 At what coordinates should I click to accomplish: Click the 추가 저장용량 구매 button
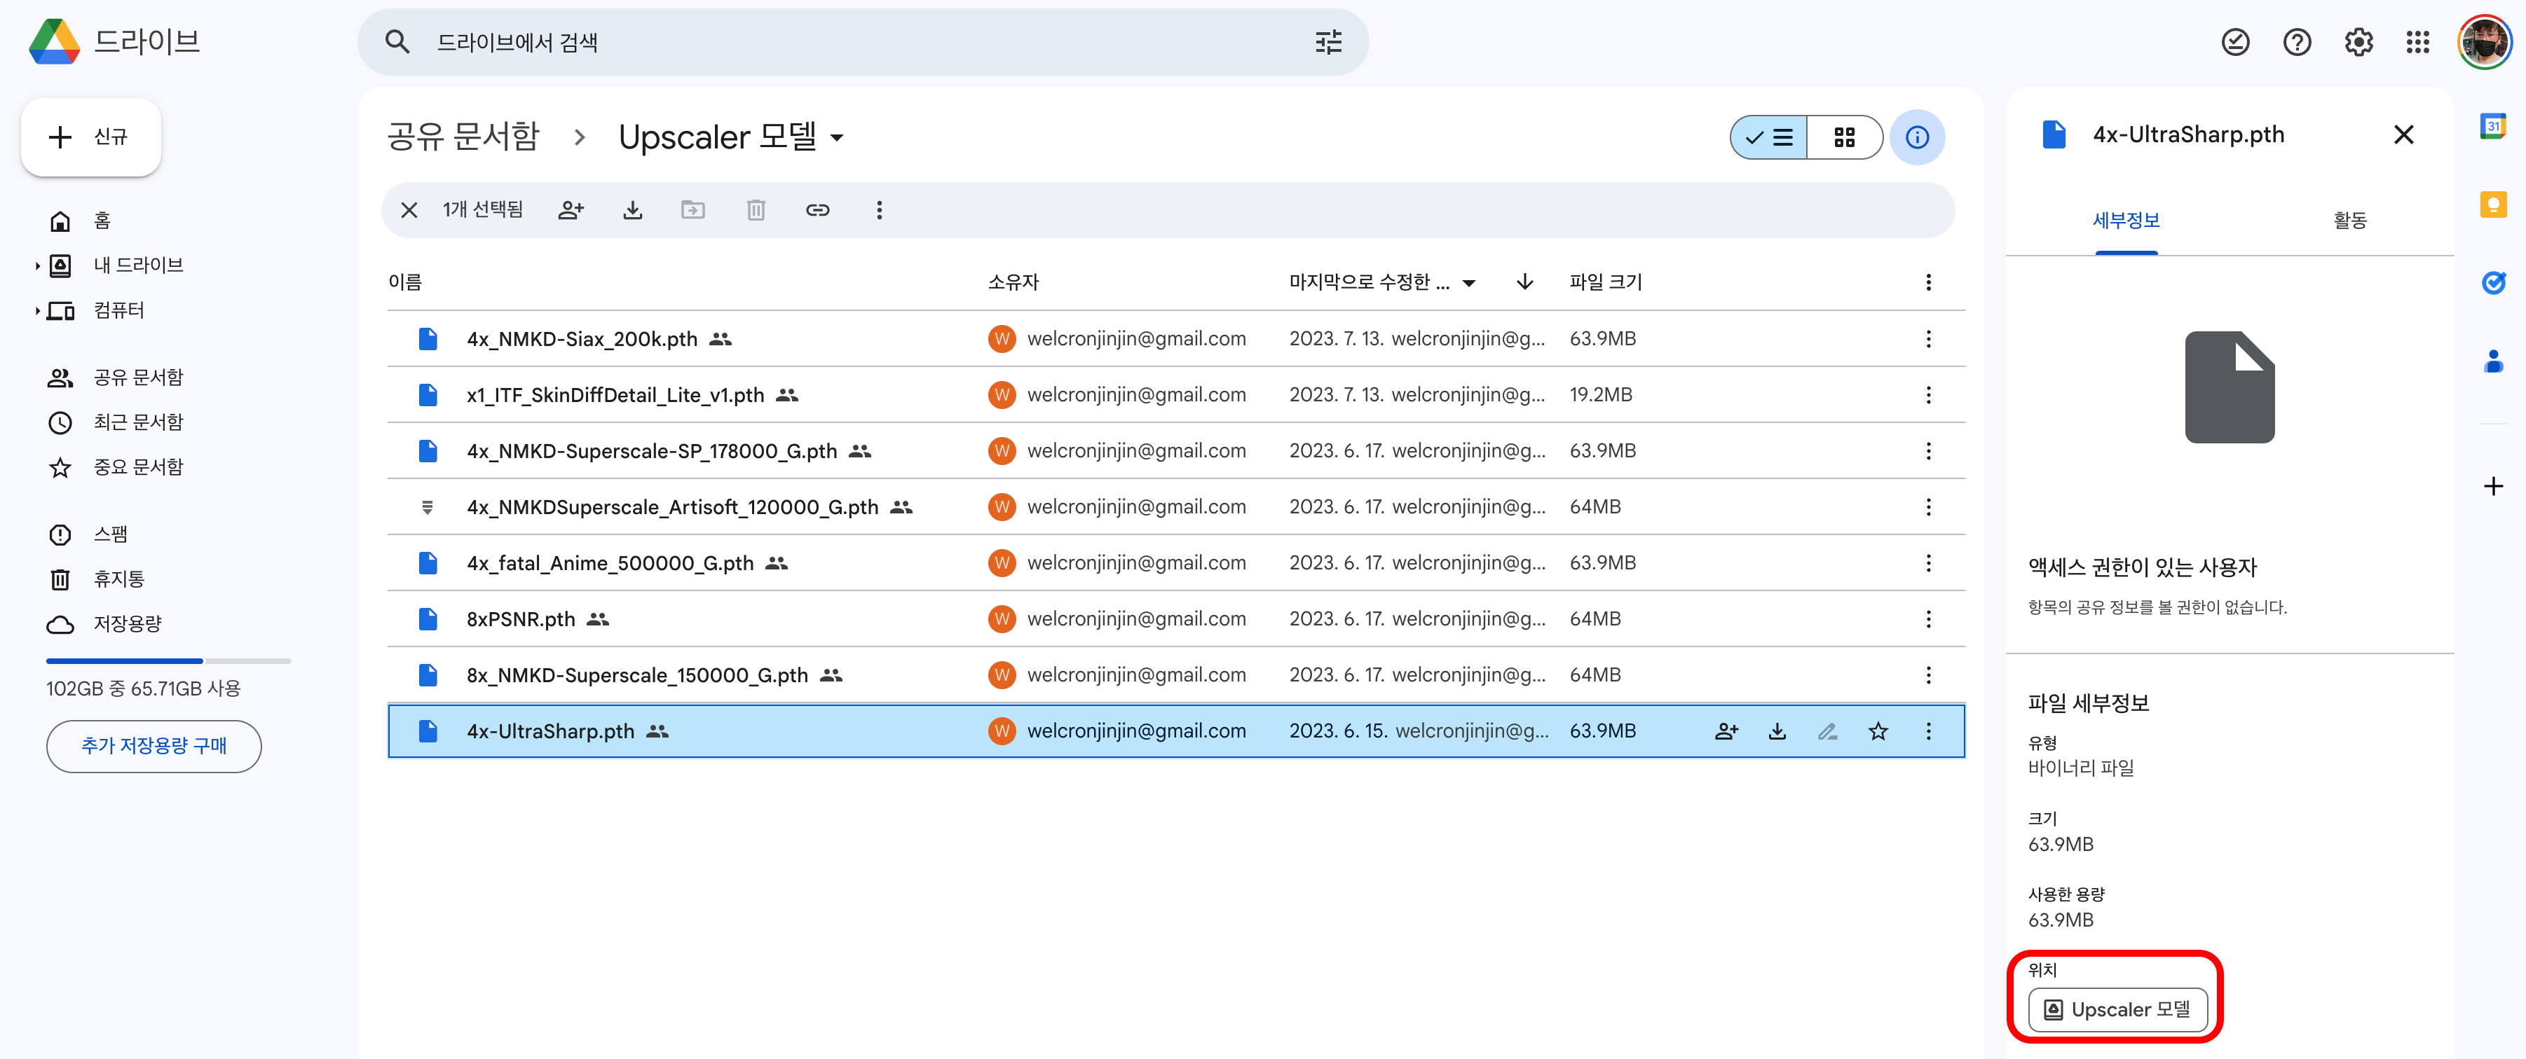pyautogui.click(x=154, y=745)
